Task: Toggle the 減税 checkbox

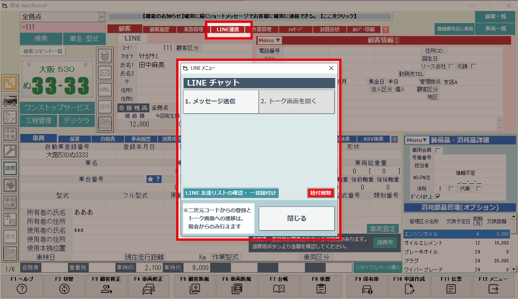Action: click(x=451, y=189)
